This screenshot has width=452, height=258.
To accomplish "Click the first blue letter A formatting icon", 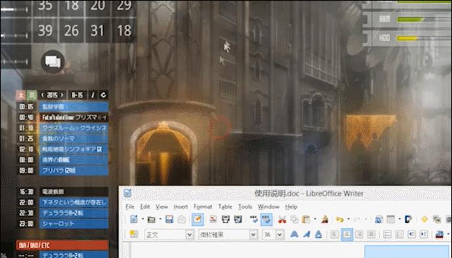I will pos(294,234).
